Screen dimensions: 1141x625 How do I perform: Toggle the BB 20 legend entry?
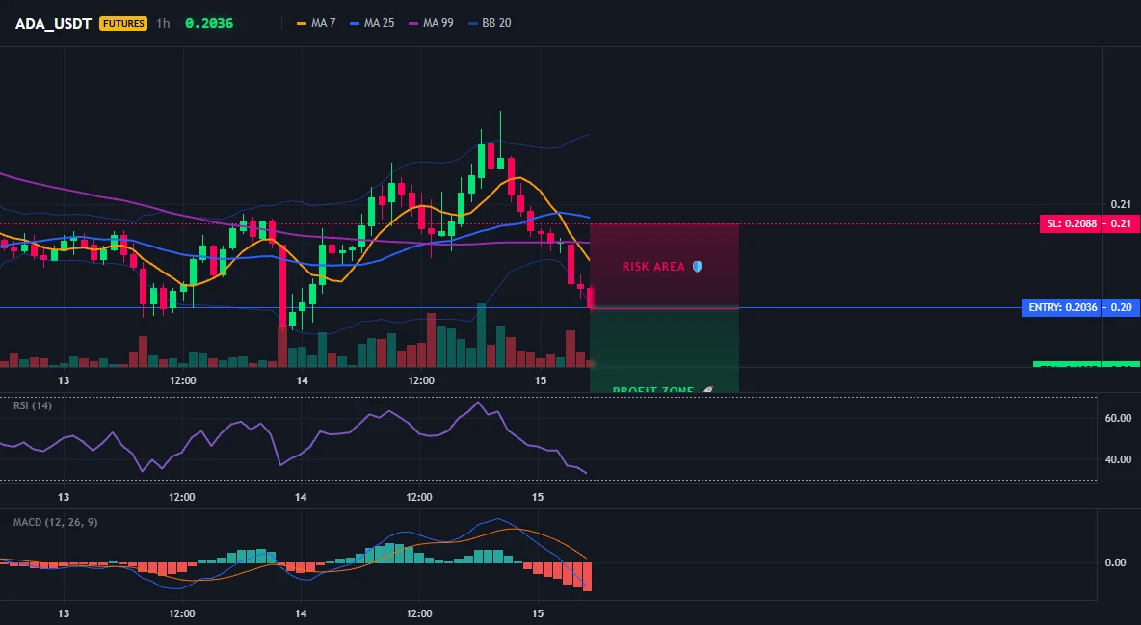(490, 23)
